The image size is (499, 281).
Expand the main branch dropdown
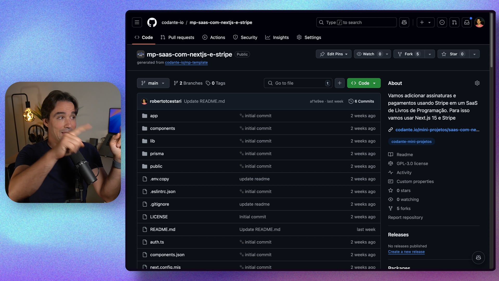pos(153,83)
